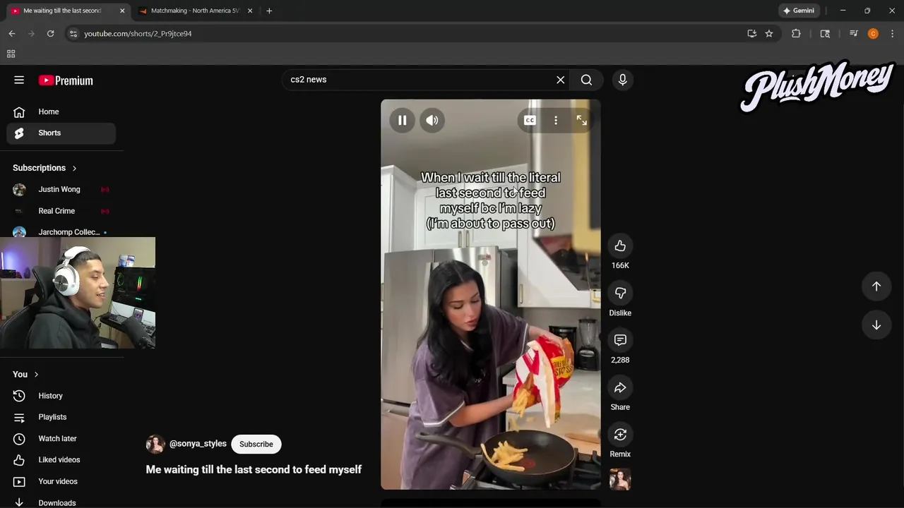Open a new browser tab
Image resolution: width=904 pixels, height=508 pixels.
(269, 11)
